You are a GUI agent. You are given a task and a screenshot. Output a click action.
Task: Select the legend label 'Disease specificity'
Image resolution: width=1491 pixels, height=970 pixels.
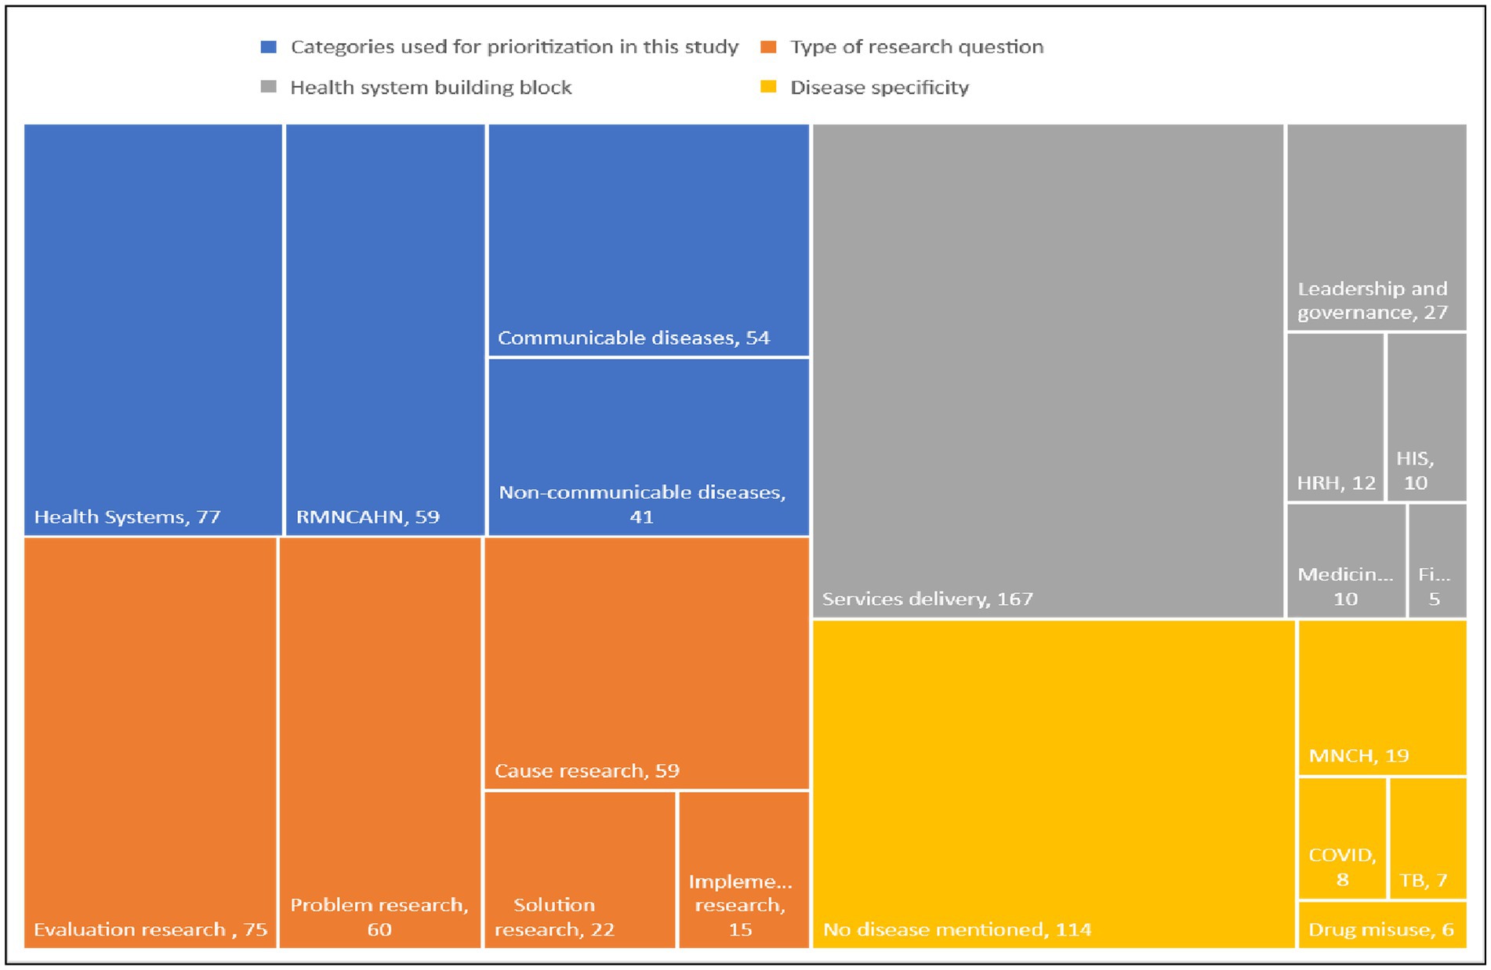[879, 87]
